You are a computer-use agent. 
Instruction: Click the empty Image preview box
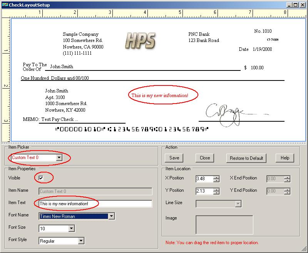click(224, 225)
